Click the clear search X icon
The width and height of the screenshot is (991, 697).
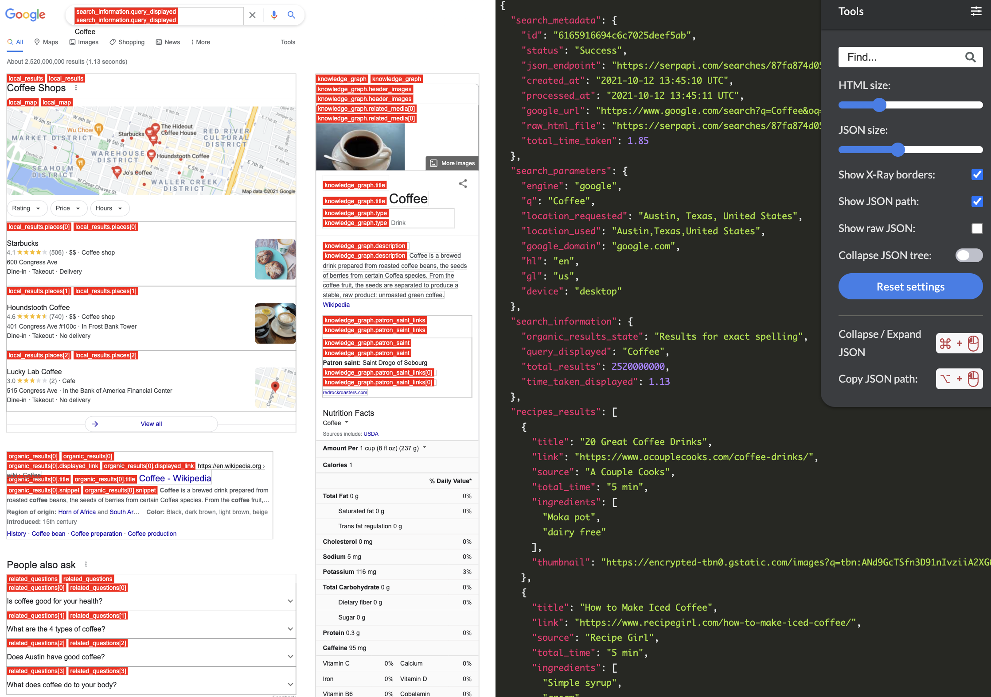pyautogui.click(x=252, y=15)
